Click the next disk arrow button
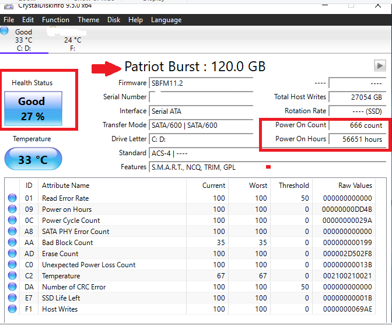392x325 pixels. coord(380,66)
